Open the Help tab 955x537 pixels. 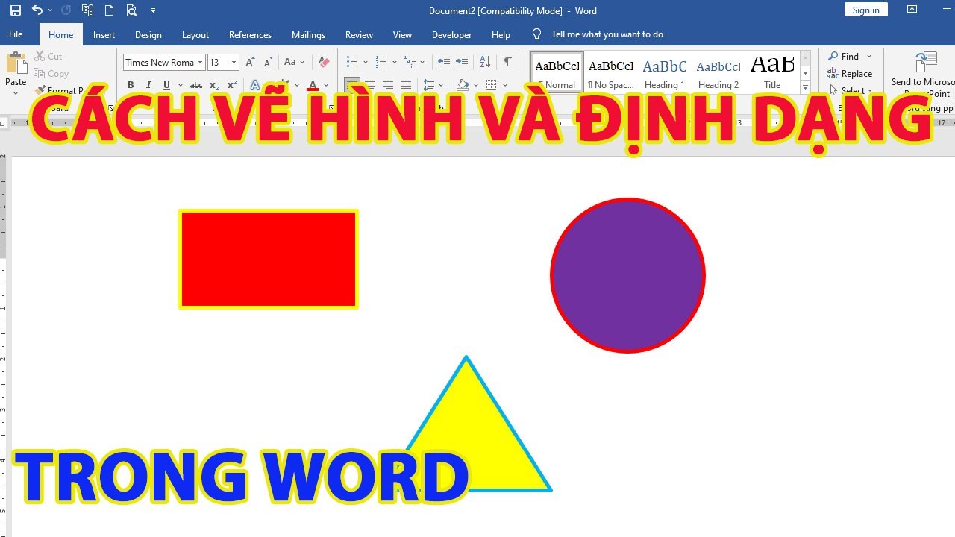coord(501,34)
